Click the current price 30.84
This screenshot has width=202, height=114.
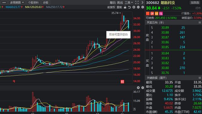(151, 8)
